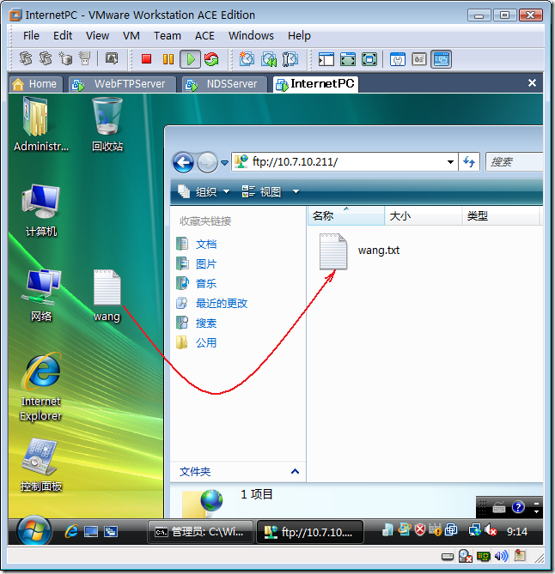Open the File menu
Image resolution: width=555 pixels, height=574 pixels.
coord(31,36)
